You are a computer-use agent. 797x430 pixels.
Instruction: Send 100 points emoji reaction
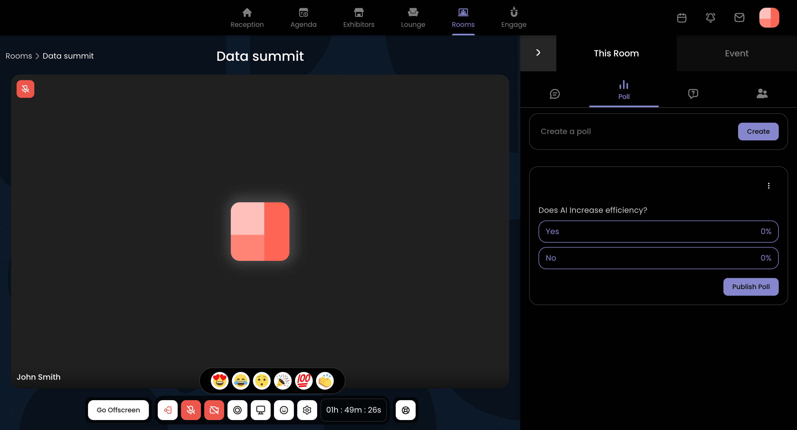click(x=304, y=381)
